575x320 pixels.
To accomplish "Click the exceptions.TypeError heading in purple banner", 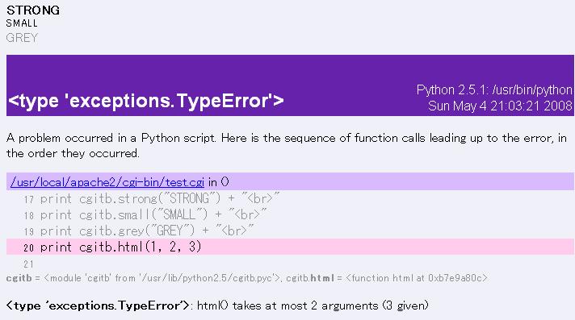I will tap(146, 101).
